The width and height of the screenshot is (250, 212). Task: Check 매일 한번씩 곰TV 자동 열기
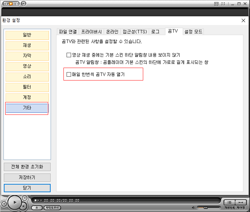pyautogui.click(x=69, y=74)
